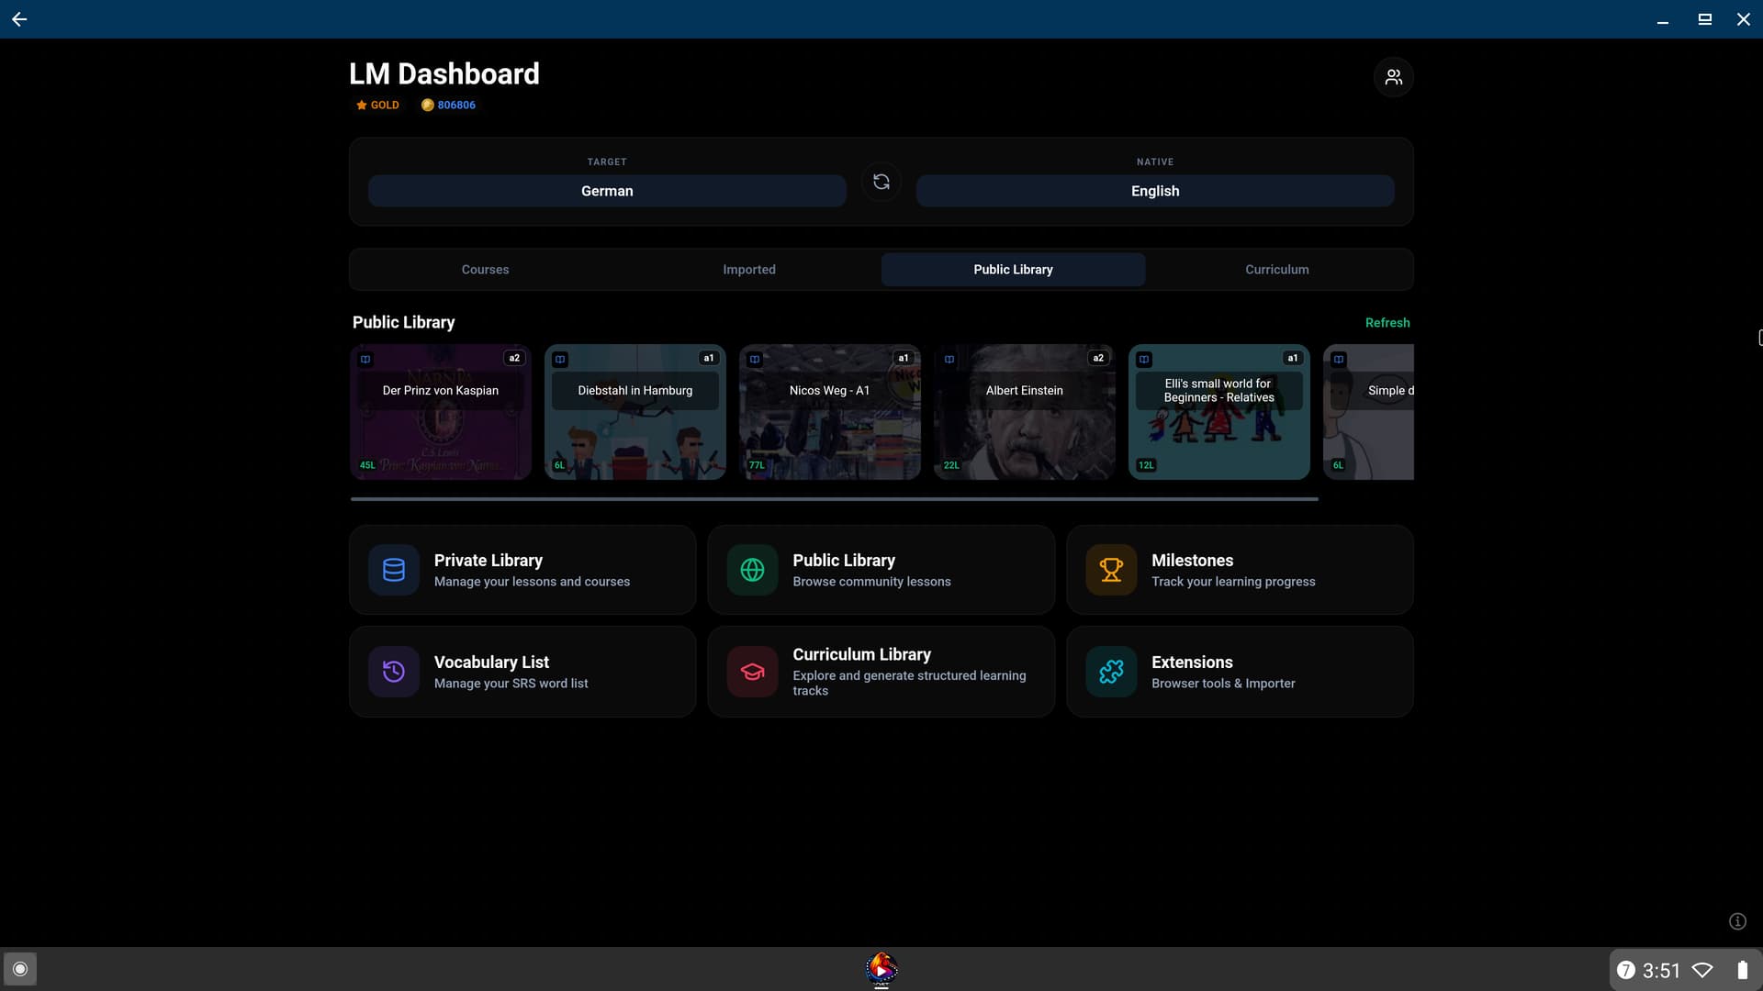1763x991 pixels.
Task: Click the Vocabulary List history icon
Action: pos(394,672)
